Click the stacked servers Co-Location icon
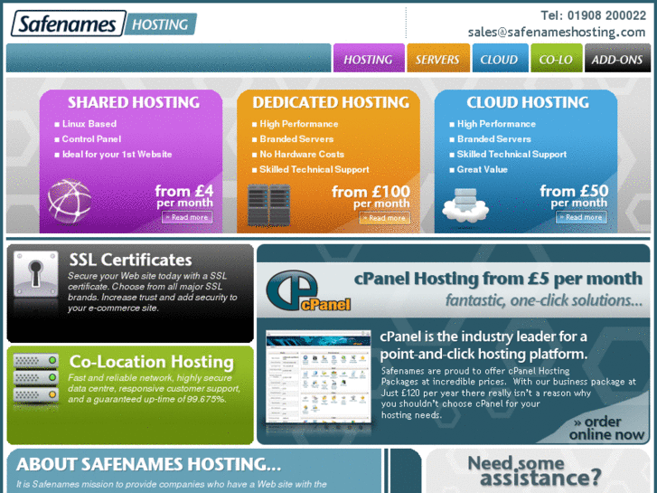657x493 pixels. [35, 377]
